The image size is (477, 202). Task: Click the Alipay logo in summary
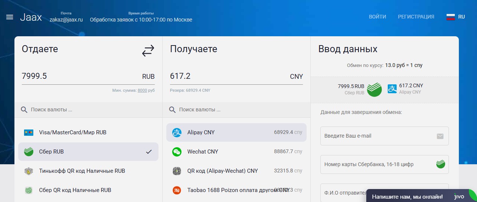tap(392, 89)
